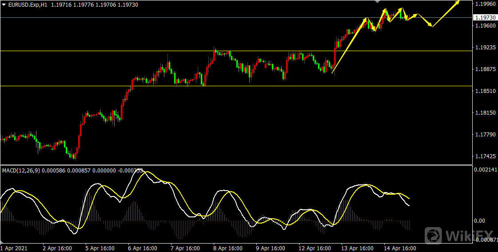498x252 pixels.
Task: Click the 1.18875 price on the scale
Action: 485,69
